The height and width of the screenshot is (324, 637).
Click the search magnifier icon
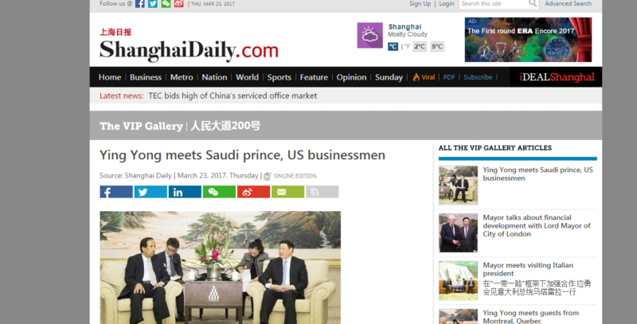click(532, 4)
